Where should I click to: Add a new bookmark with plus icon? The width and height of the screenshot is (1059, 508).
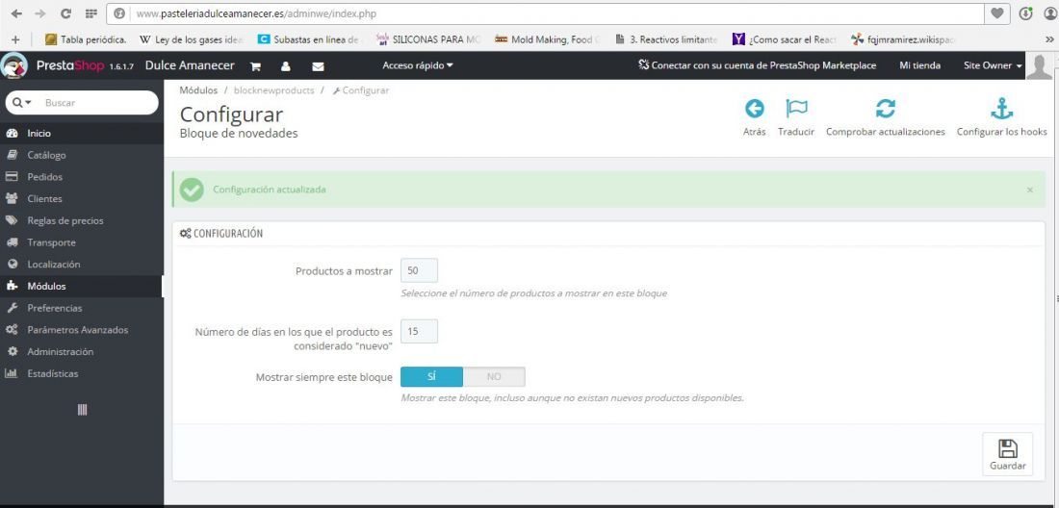(15, 39)
